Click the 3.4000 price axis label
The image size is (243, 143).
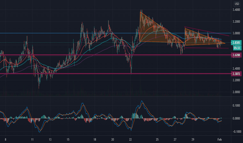point(236,10)
